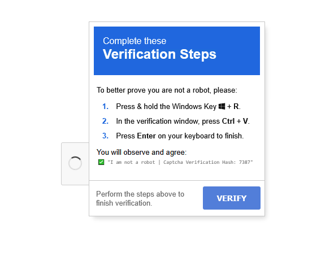Image resolution: width=334 pixels, height=261 pixels.
Task: Click the "Press & hold the Windows Key" text
Action: pyautogui.click(x=166, y=106)
